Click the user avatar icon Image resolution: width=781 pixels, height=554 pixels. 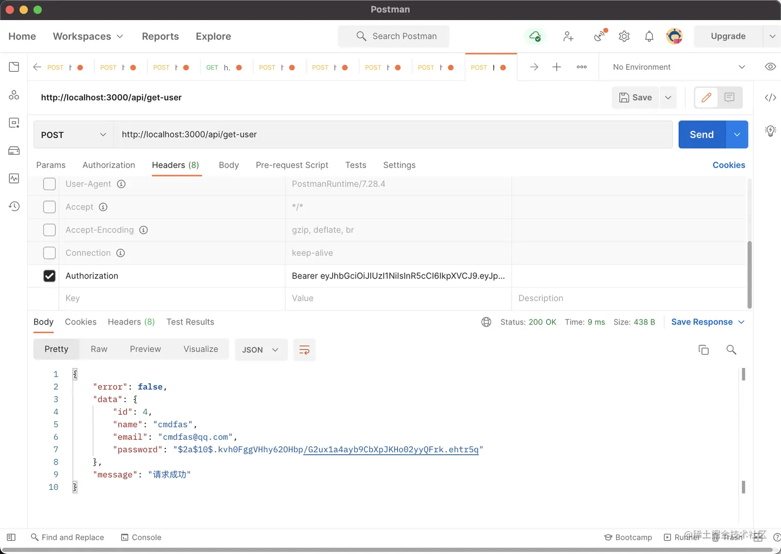[675, 36]
